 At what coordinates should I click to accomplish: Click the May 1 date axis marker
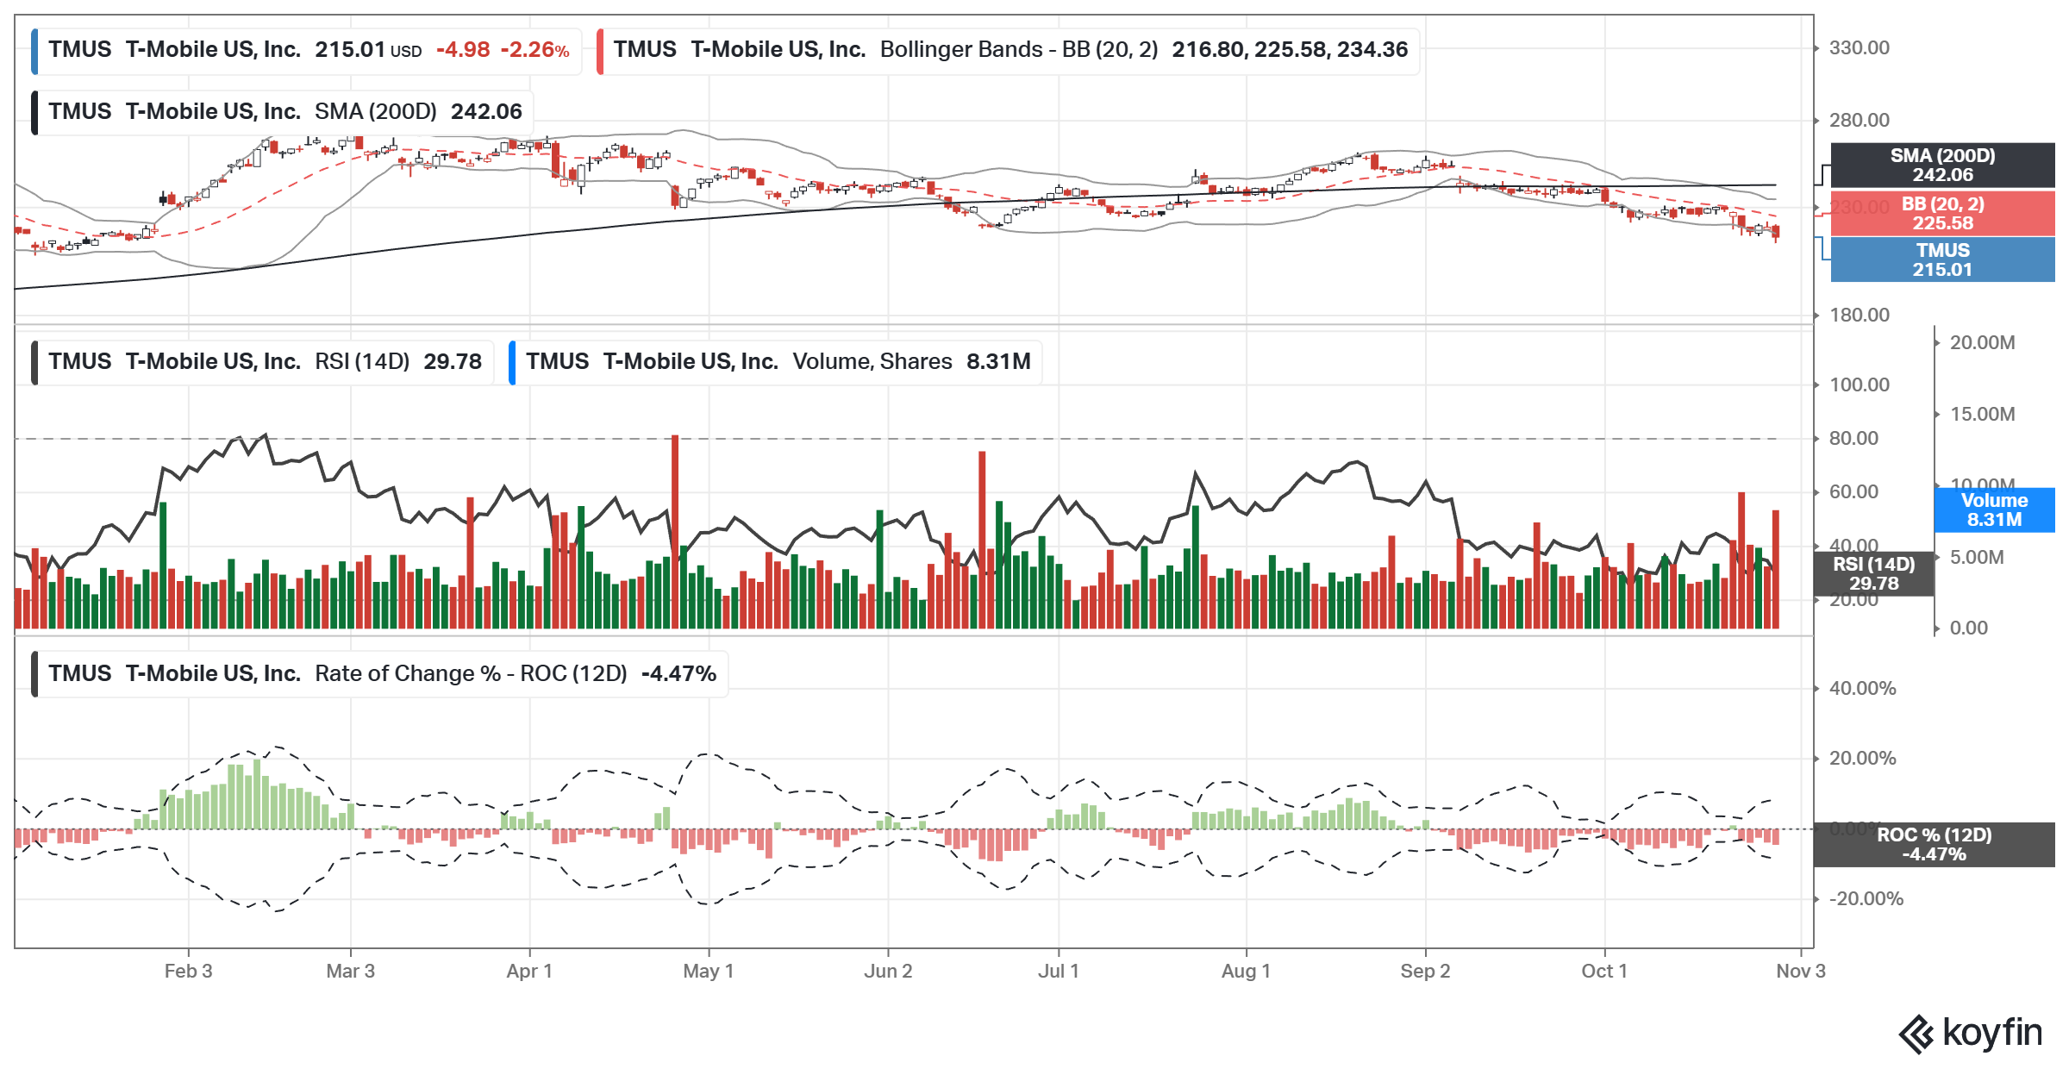708,972
